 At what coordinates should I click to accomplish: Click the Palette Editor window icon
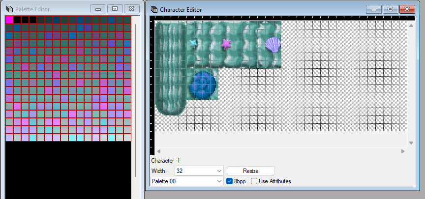[9, 9]
